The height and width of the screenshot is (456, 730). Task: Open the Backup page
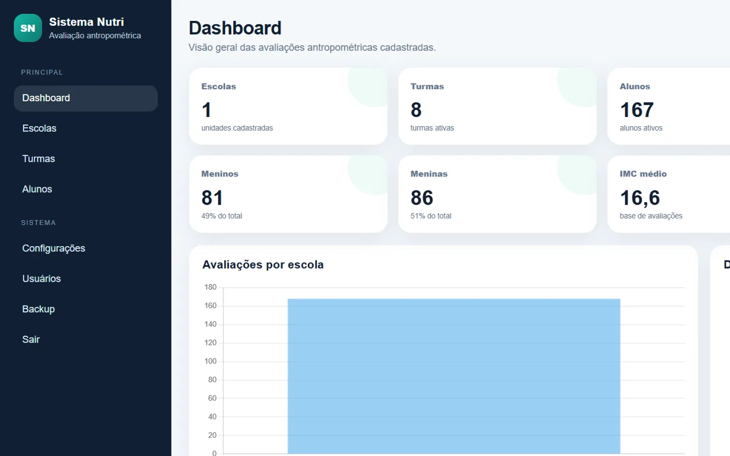point(86,310)
